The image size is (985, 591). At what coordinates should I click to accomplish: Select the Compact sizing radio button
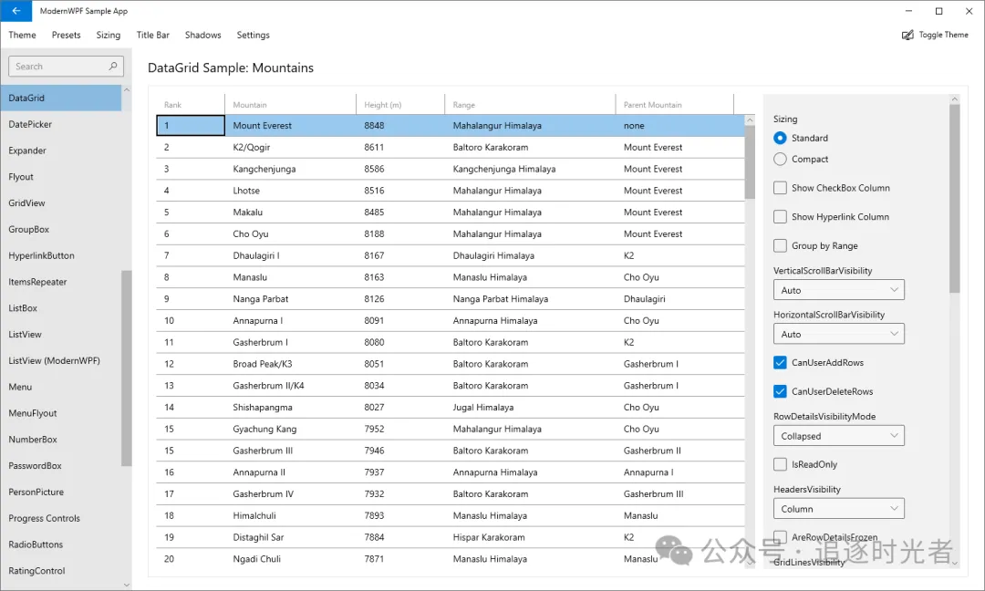[x=780, y=159]
